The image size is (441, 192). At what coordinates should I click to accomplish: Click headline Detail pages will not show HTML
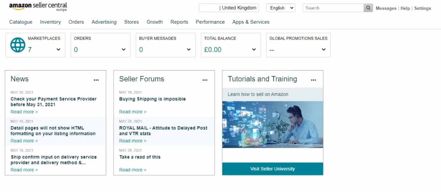tap(53, 131)
